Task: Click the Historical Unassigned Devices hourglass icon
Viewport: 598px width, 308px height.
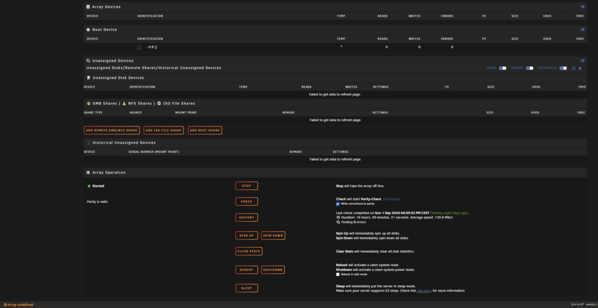Action: point(89,143)
